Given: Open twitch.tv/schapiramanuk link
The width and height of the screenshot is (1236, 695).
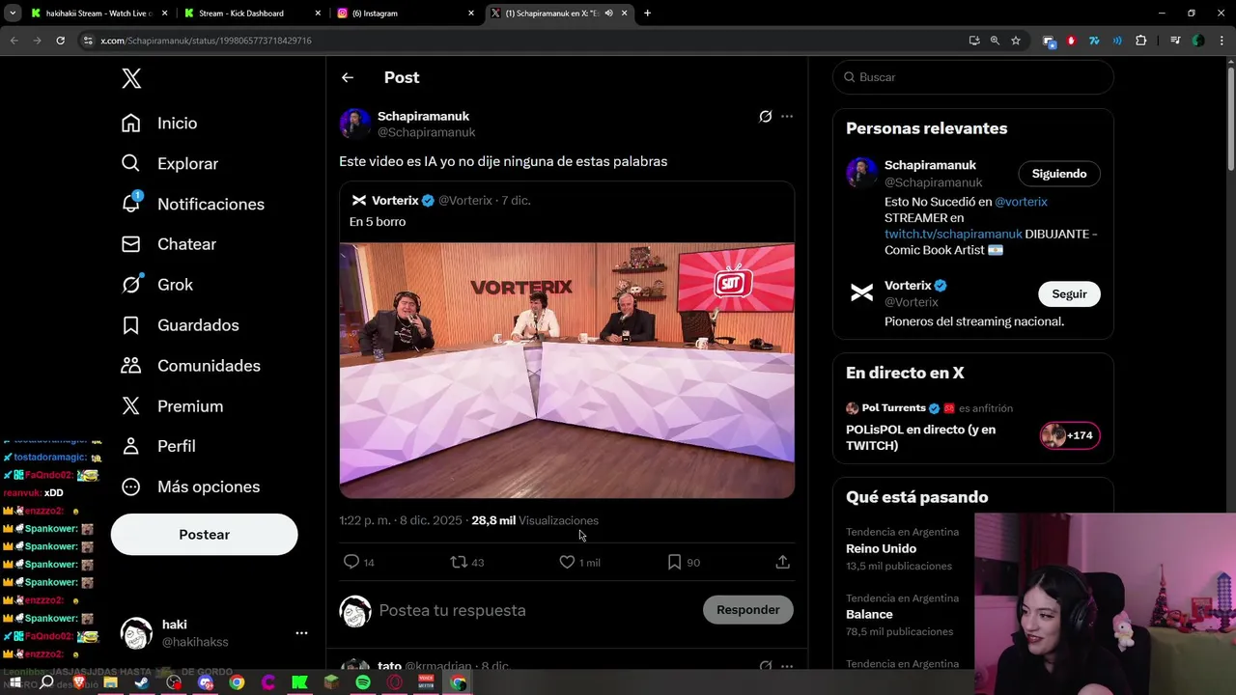Looking at the screenshot, I should click(953, 234).
